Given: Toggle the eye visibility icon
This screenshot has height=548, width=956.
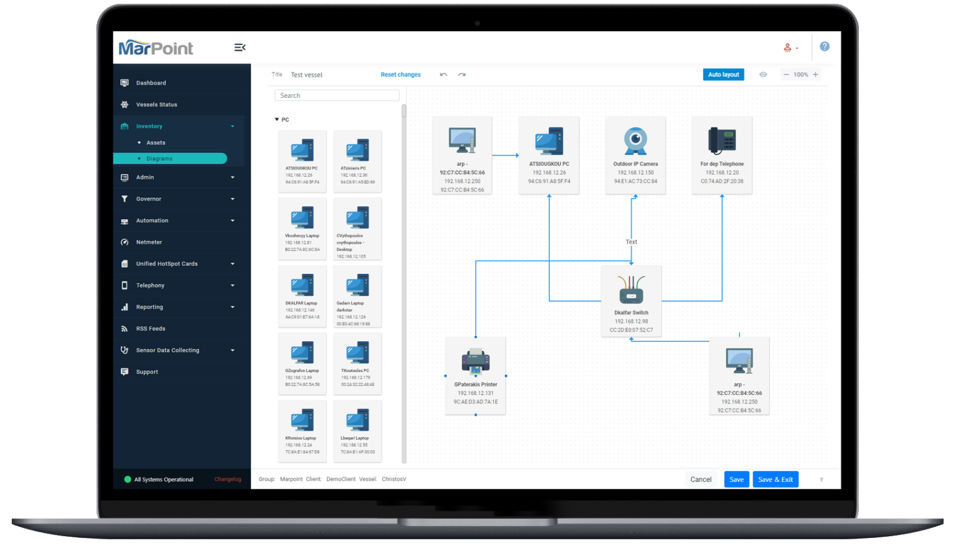Looking at the screenshot, I should tap(763, 75).
